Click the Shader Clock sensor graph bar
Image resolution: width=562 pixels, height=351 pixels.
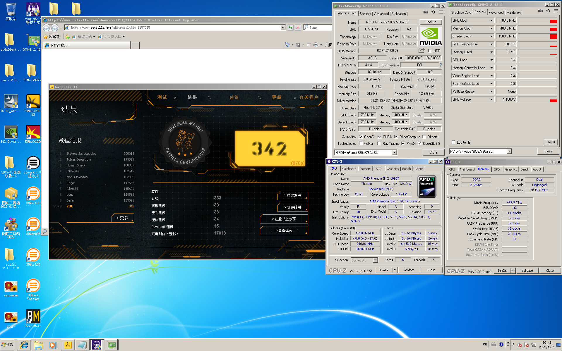537,36
